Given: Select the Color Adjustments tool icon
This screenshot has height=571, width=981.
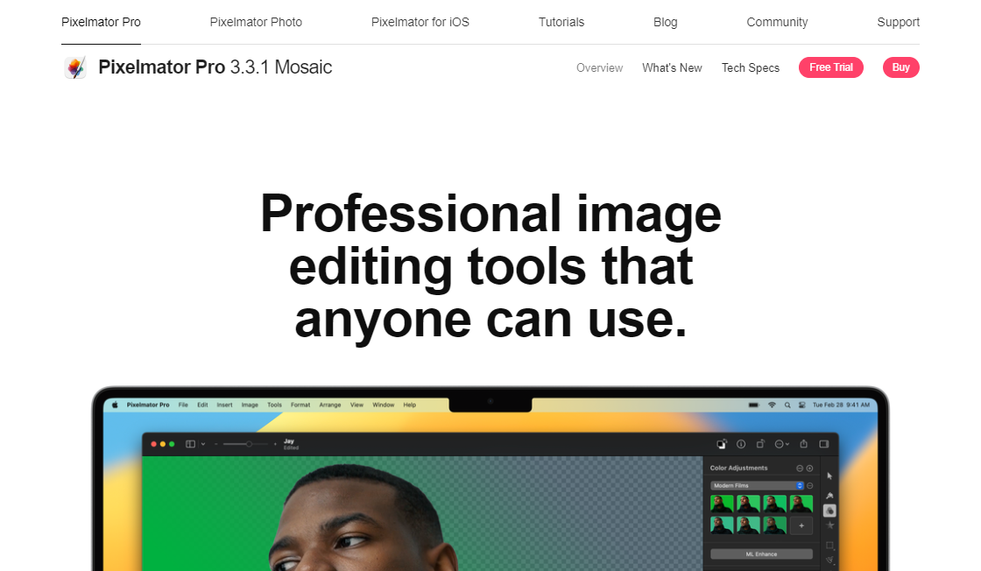Looking at the screenshot, I should (x=829, y=510).
